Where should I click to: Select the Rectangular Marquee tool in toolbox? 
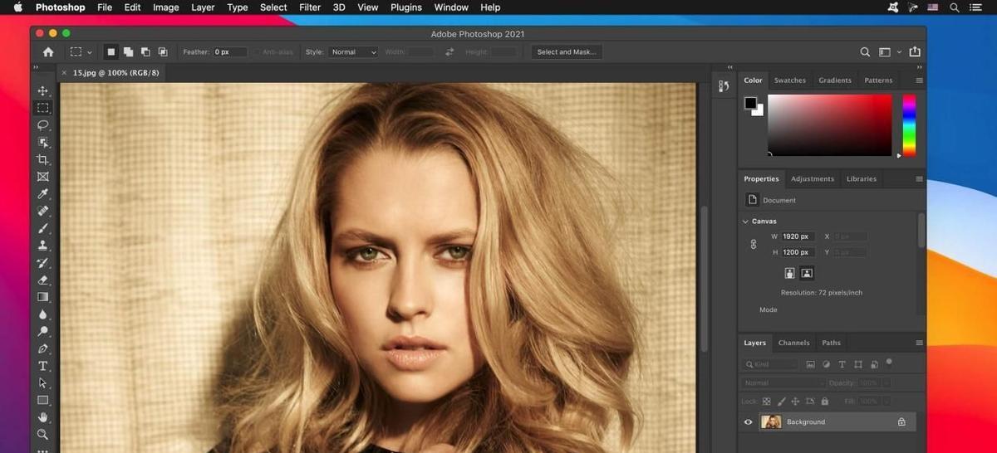[x=43, y=108]
